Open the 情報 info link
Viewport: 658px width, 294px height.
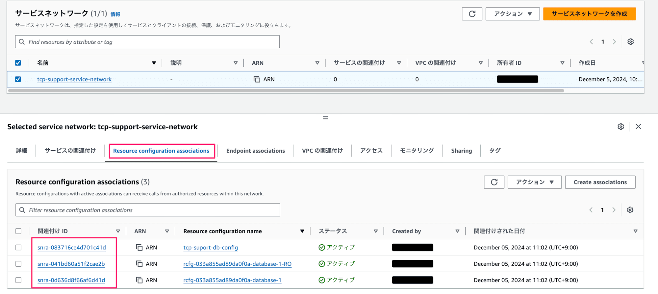(115, 14)
